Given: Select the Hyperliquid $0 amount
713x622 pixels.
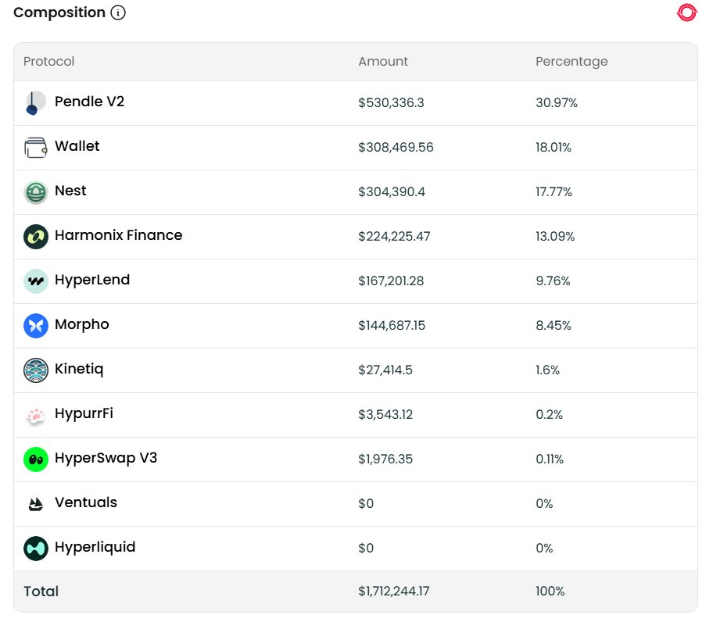Looking at the screenshot, I should coord(366,548).
